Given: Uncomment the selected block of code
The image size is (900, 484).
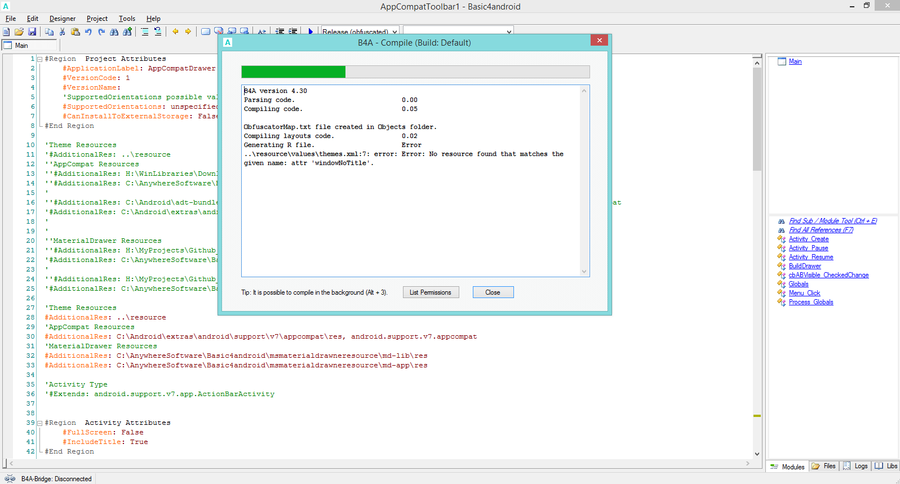Looking at the screenshot, I should click(x=158, y=32).
